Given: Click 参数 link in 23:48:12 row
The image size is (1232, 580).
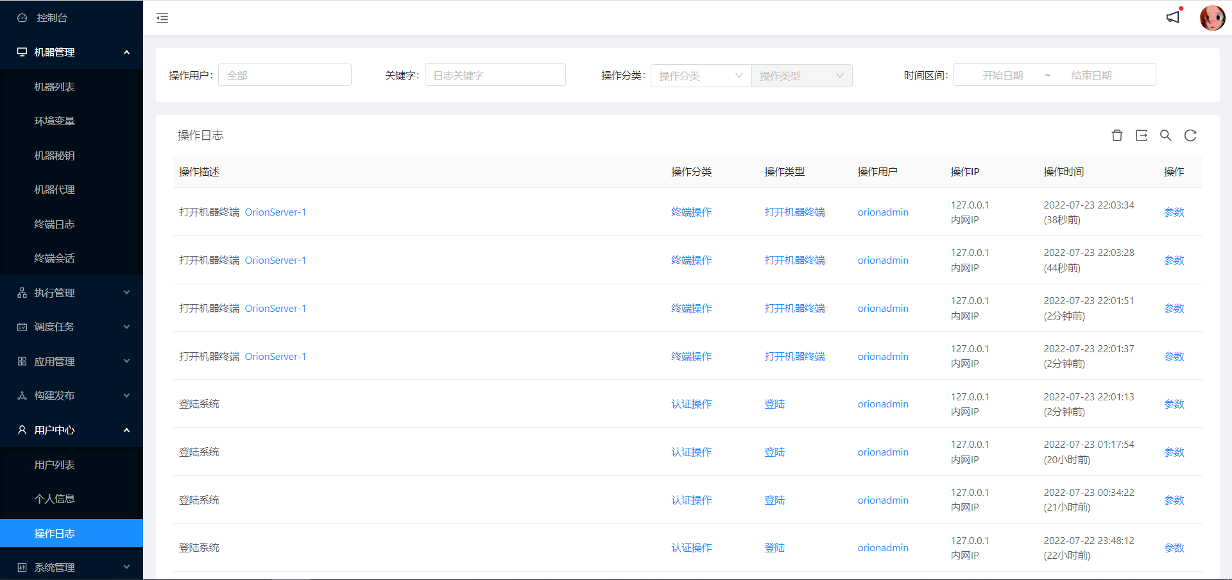Looking at the screenshot, I should 1174,548.
